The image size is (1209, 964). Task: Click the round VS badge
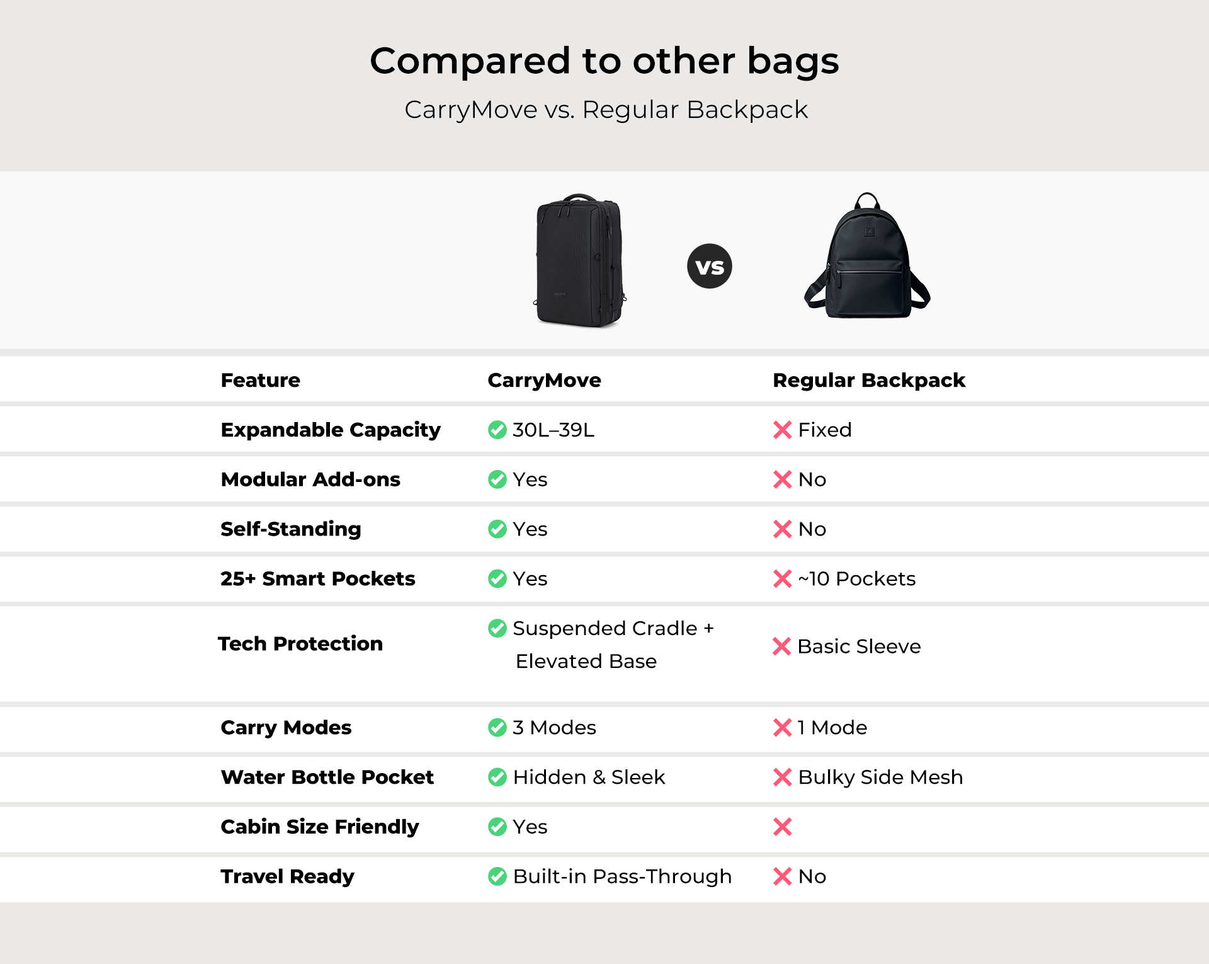(710, 267)
